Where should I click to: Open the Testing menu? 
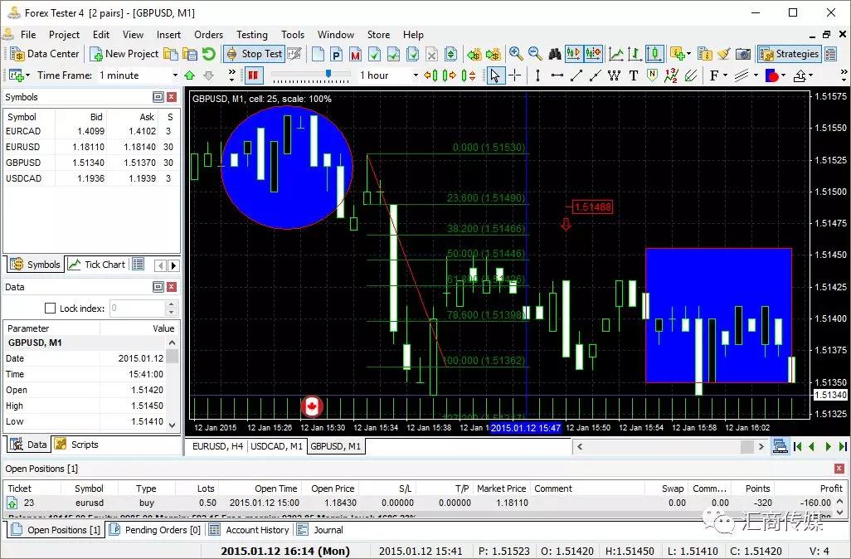pos(251,35)
